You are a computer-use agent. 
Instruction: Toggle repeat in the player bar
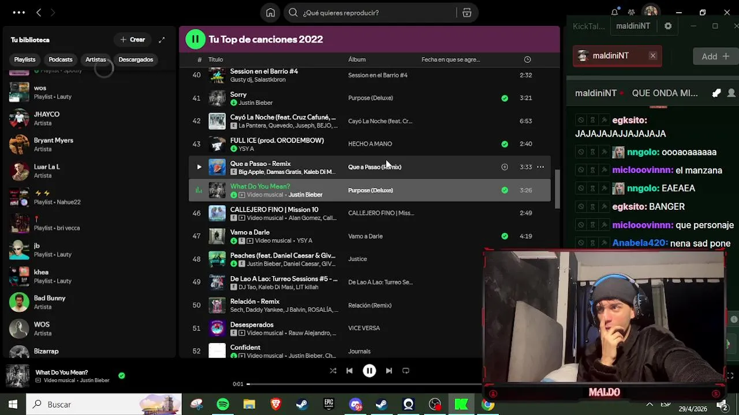tap(406, 371)
